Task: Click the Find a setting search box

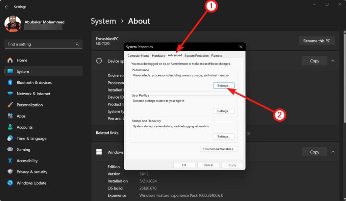Action: [x=43, y=44]
